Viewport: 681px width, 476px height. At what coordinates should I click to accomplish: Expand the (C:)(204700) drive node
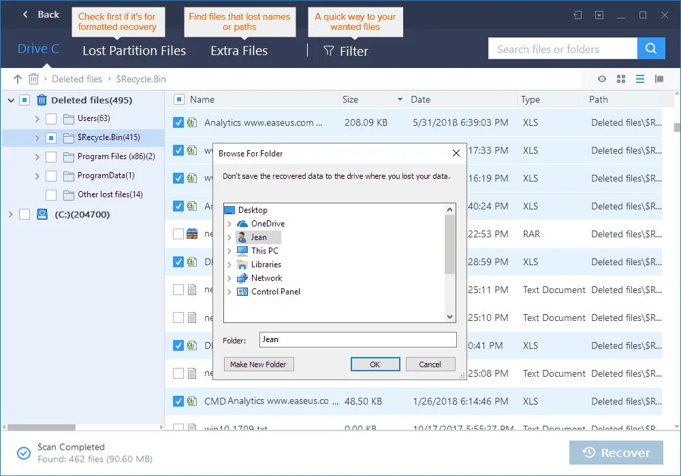(11, 214)
